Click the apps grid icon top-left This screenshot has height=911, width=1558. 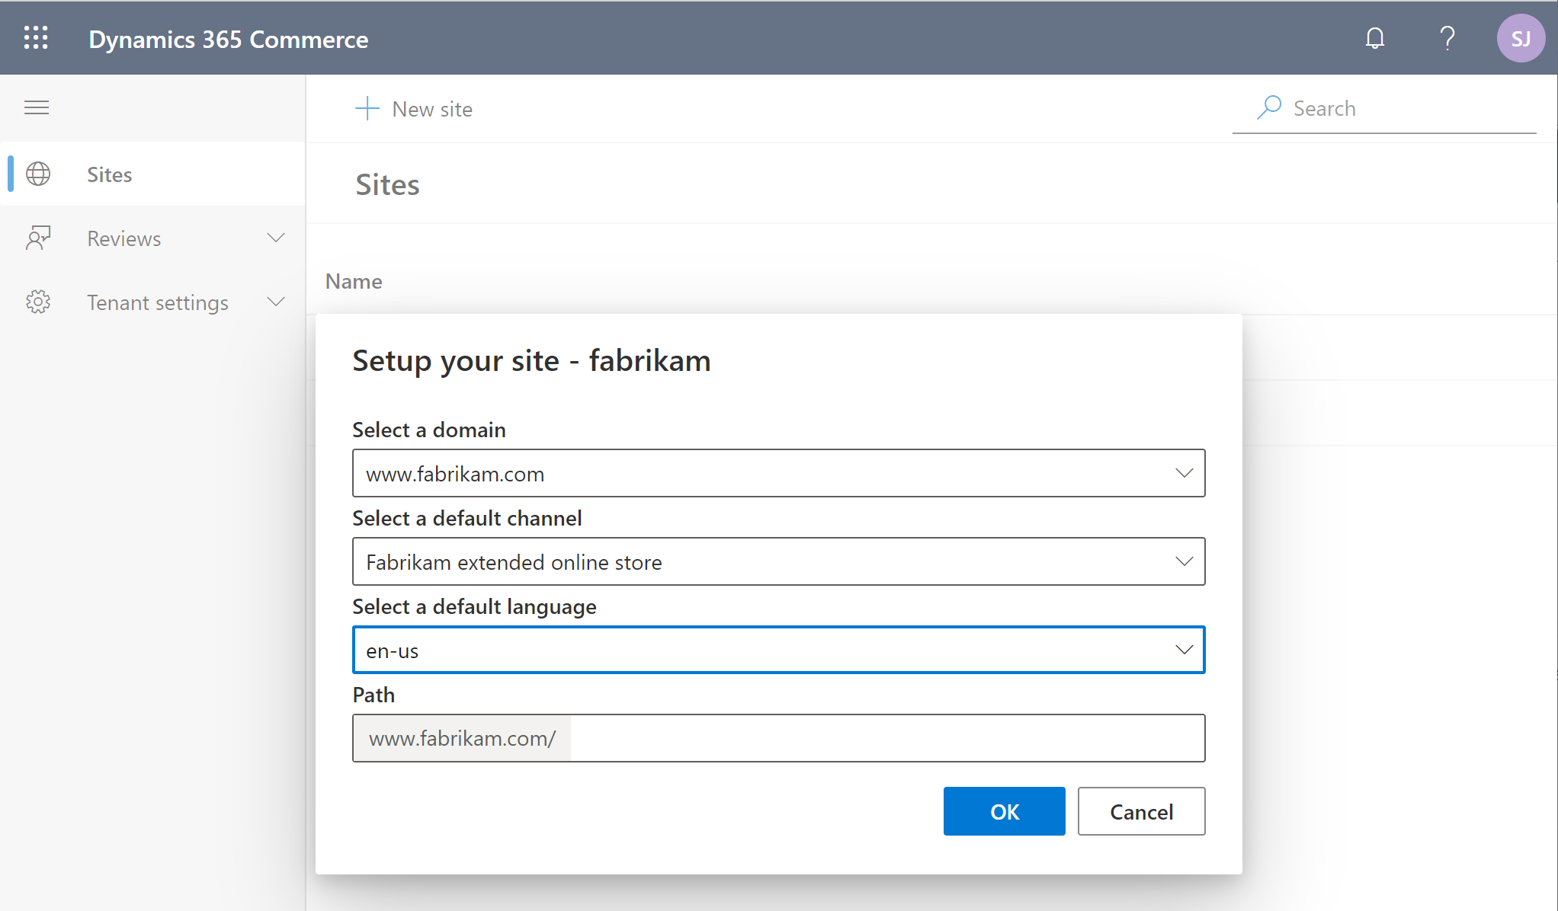coord(36,38)
